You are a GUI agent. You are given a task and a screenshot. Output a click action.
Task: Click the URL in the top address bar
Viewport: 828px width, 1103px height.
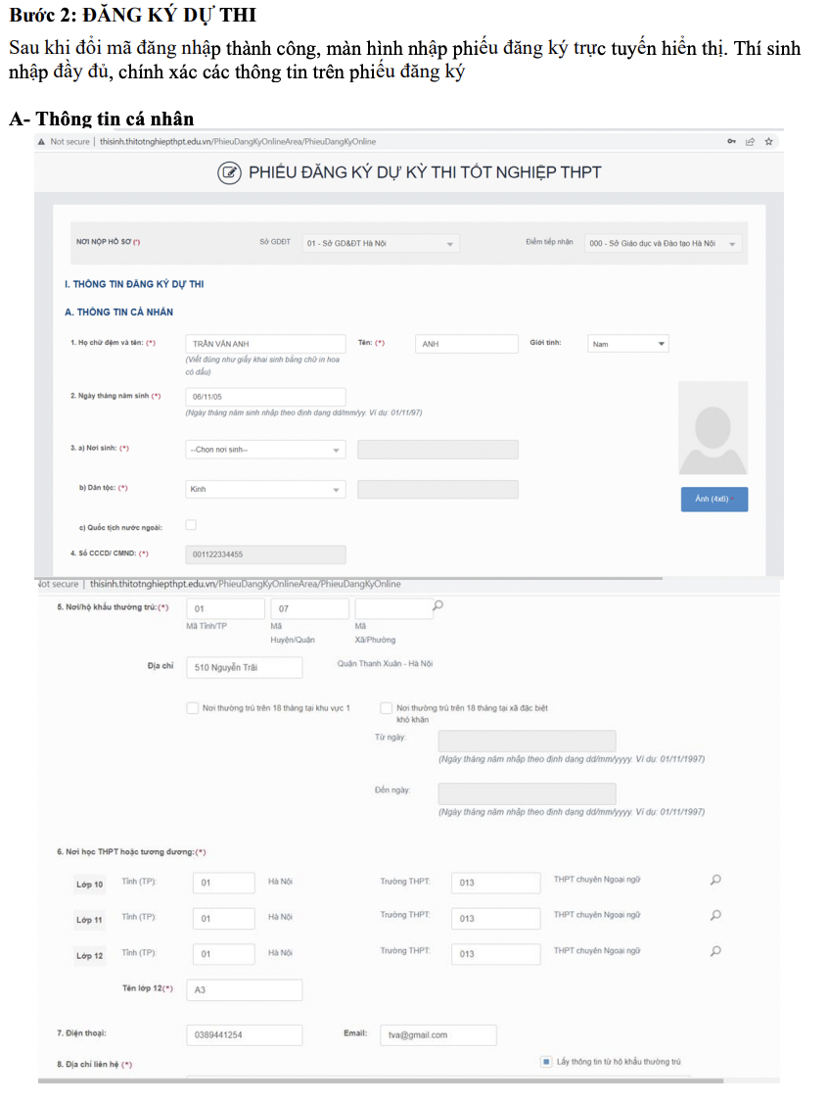click(238, 141)
